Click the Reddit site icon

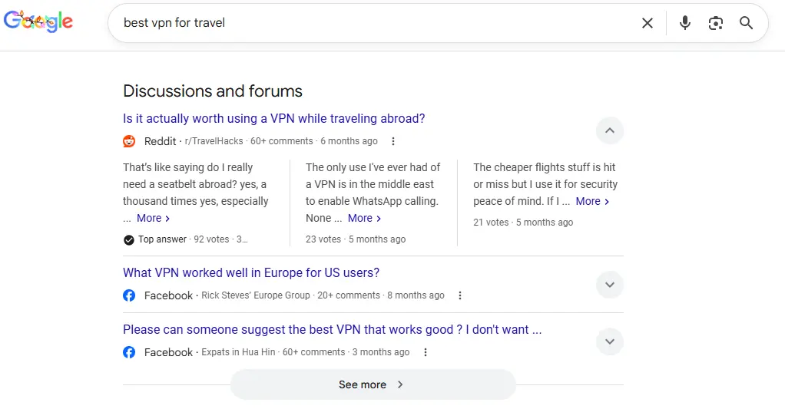point(129,141)
